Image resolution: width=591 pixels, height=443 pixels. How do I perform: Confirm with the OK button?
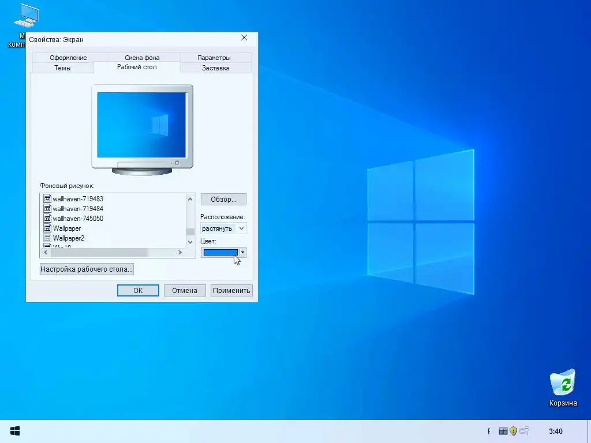(138, 291)
